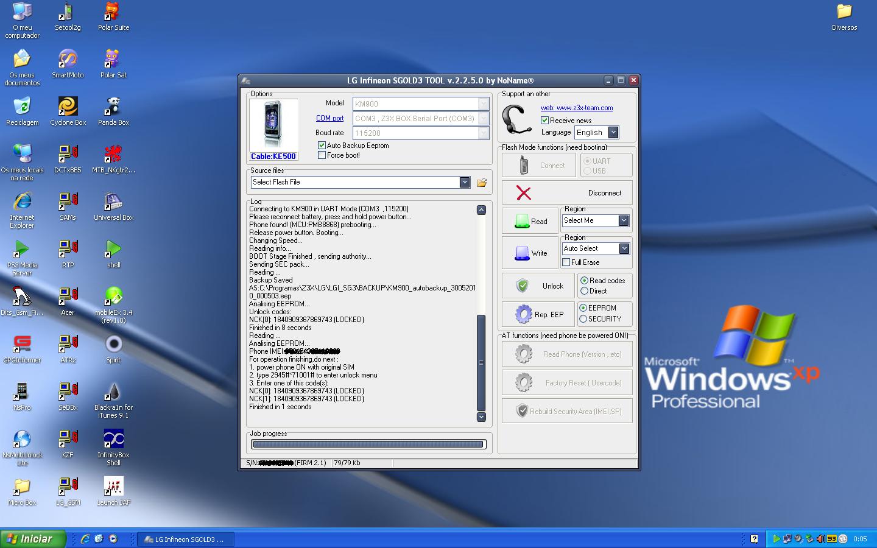Open LG_GSM desktop shortcut

pos(68,491)
